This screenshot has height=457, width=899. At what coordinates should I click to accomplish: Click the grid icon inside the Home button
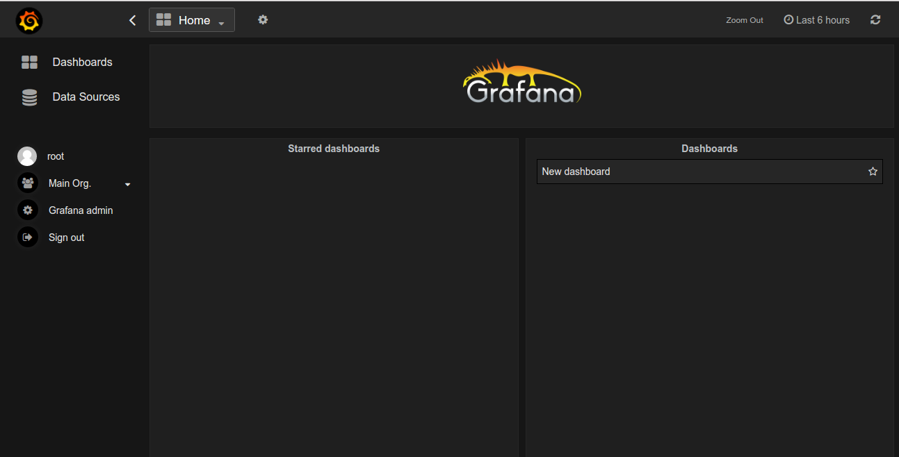(x=163, y=20)
